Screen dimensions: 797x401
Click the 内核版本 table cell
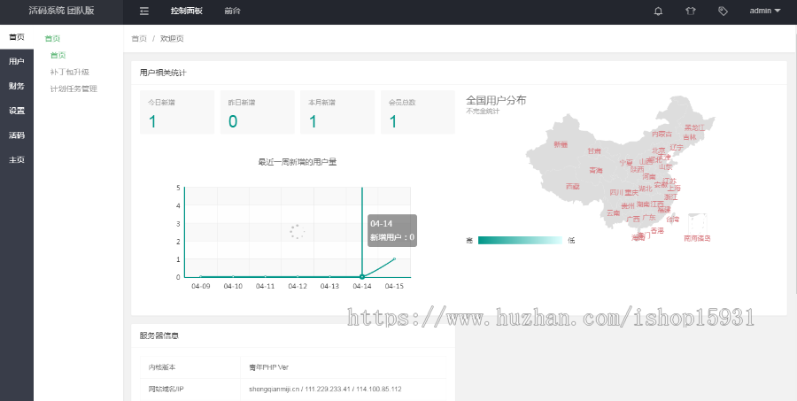190,367
